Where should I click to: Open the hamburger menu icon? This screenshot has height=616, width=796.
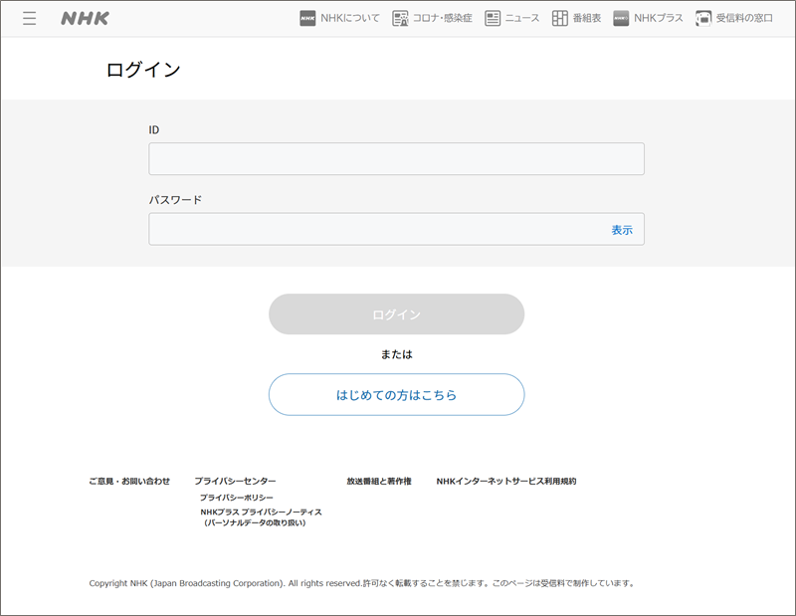click(29, 18)
